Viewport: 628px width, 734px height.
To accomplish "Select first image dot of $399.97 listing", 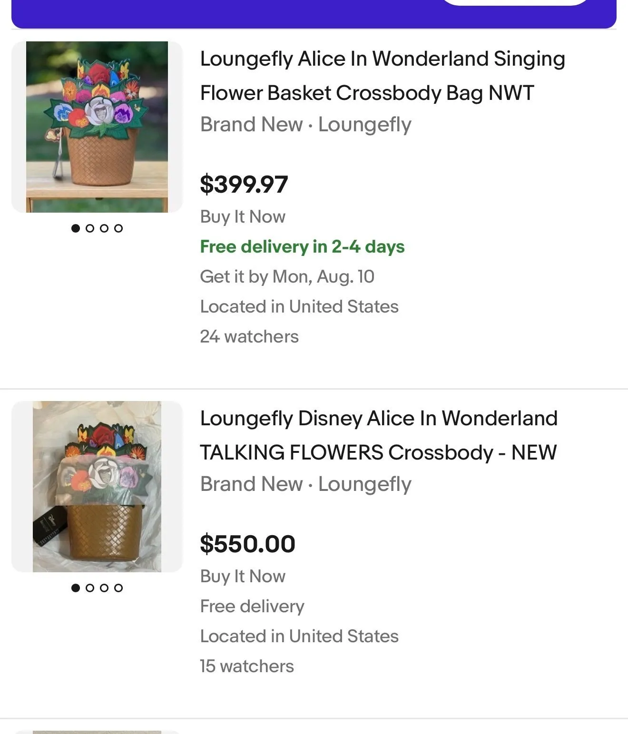I will (76, 228).
